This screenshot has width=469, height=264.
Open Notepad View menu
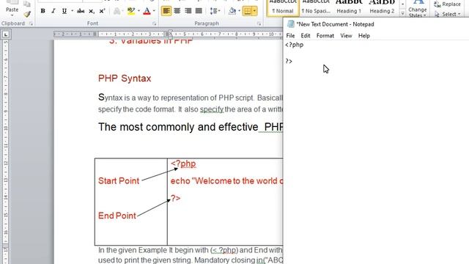346,36
